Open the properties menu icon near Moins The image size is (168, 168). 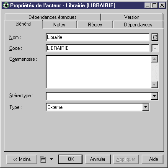click(43, 159)
